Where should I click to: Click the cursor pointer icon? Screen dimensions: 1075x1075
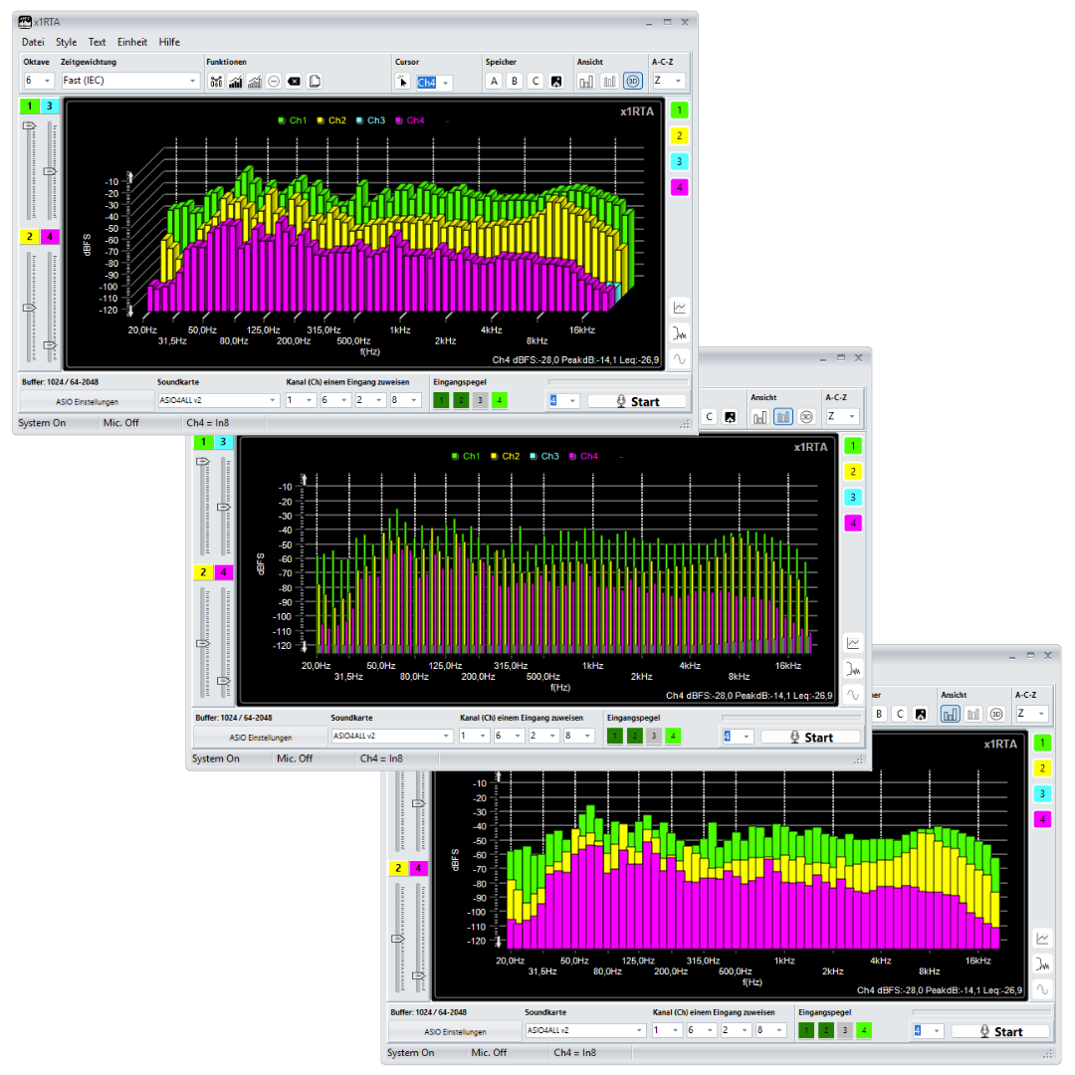tap(402, 82)
